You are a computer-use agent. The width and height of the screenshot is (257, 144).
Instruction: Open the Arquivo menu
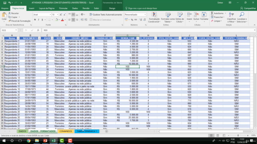[x=5, y=8]
